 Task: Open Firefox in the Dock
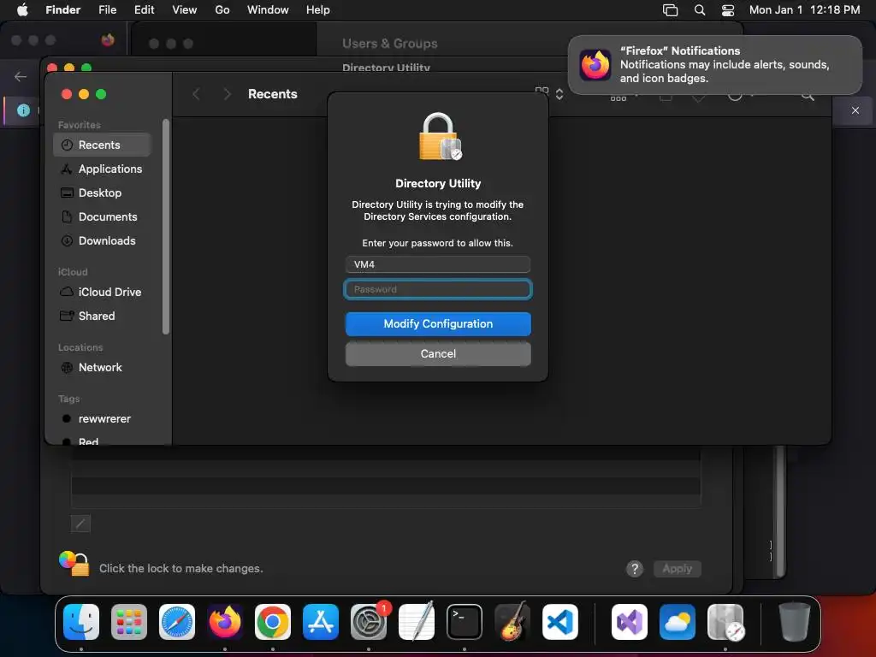(225, 622)
